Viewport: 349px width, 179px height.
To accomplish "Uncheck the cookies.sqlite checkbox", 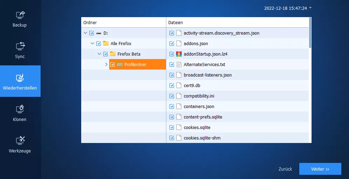I will 172,128.
